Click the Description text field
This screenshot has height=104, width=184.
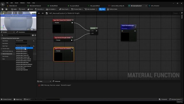[x=21, y=43]
